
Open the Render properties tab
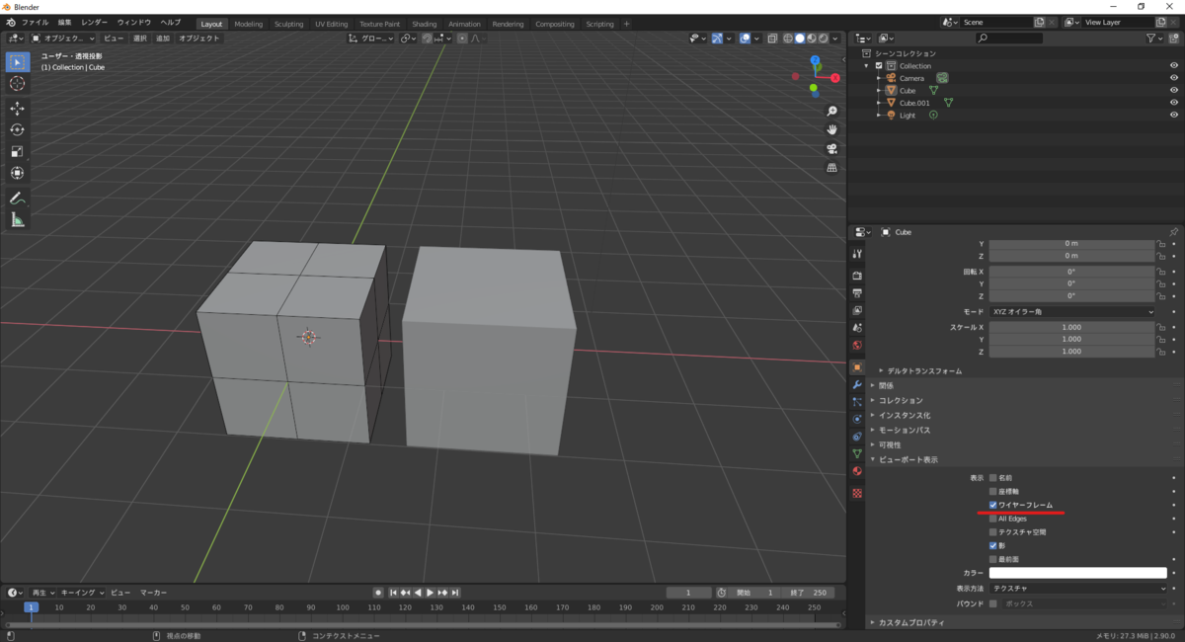click(857, 276)
